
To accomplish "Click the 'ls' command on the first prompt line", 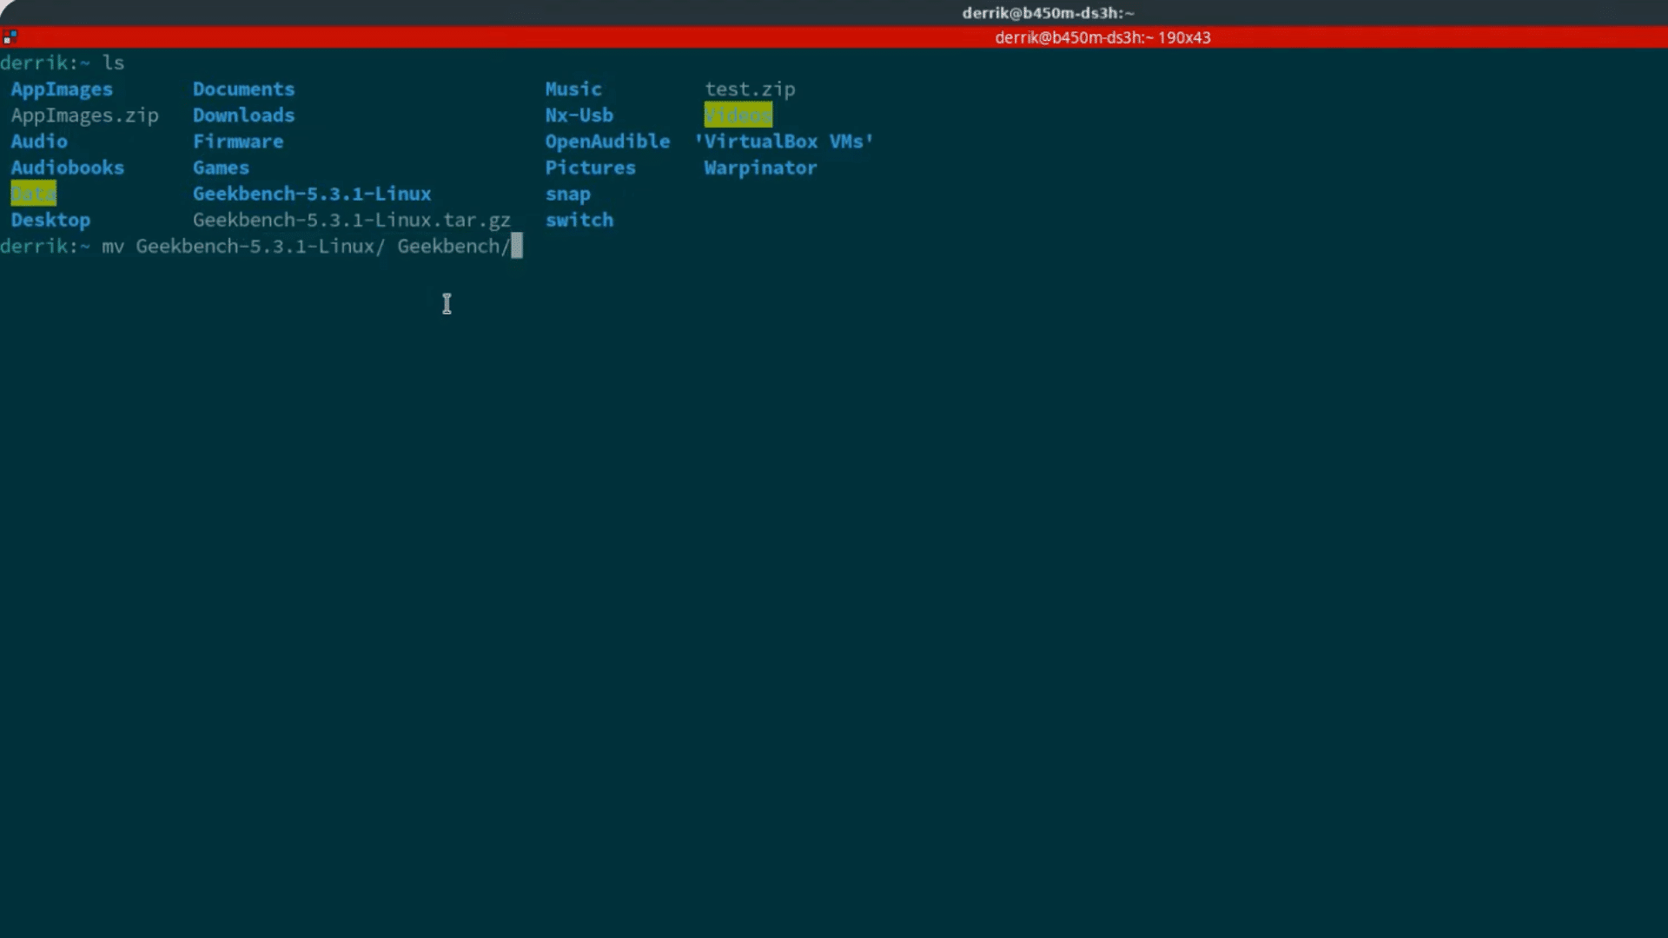I will pos(114,63).
